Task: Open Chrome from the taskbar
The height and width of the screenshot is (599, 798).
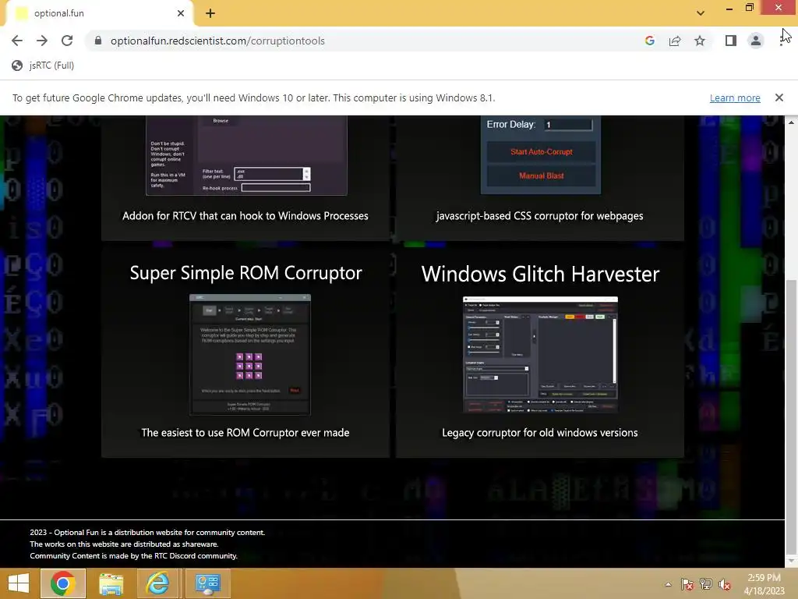Action: pos(62,583)
